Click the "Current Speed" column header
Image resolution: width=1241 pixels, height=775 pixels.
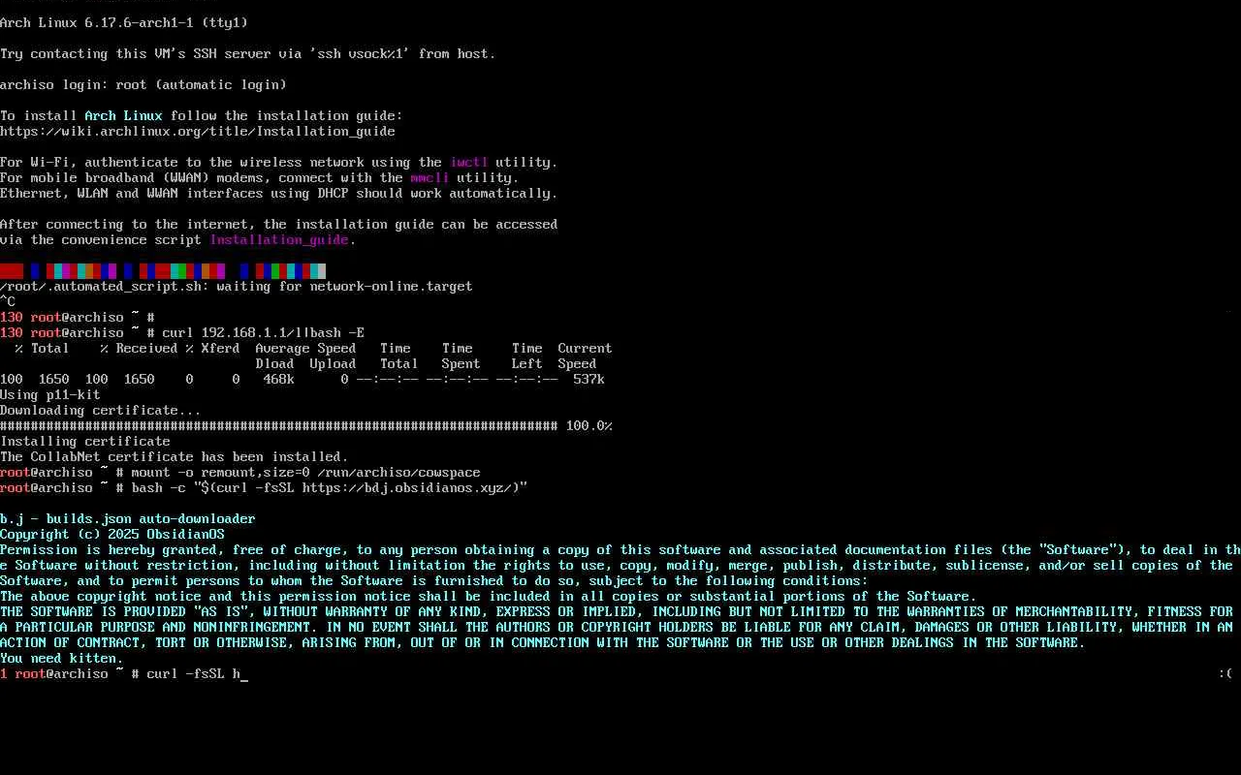586,356
